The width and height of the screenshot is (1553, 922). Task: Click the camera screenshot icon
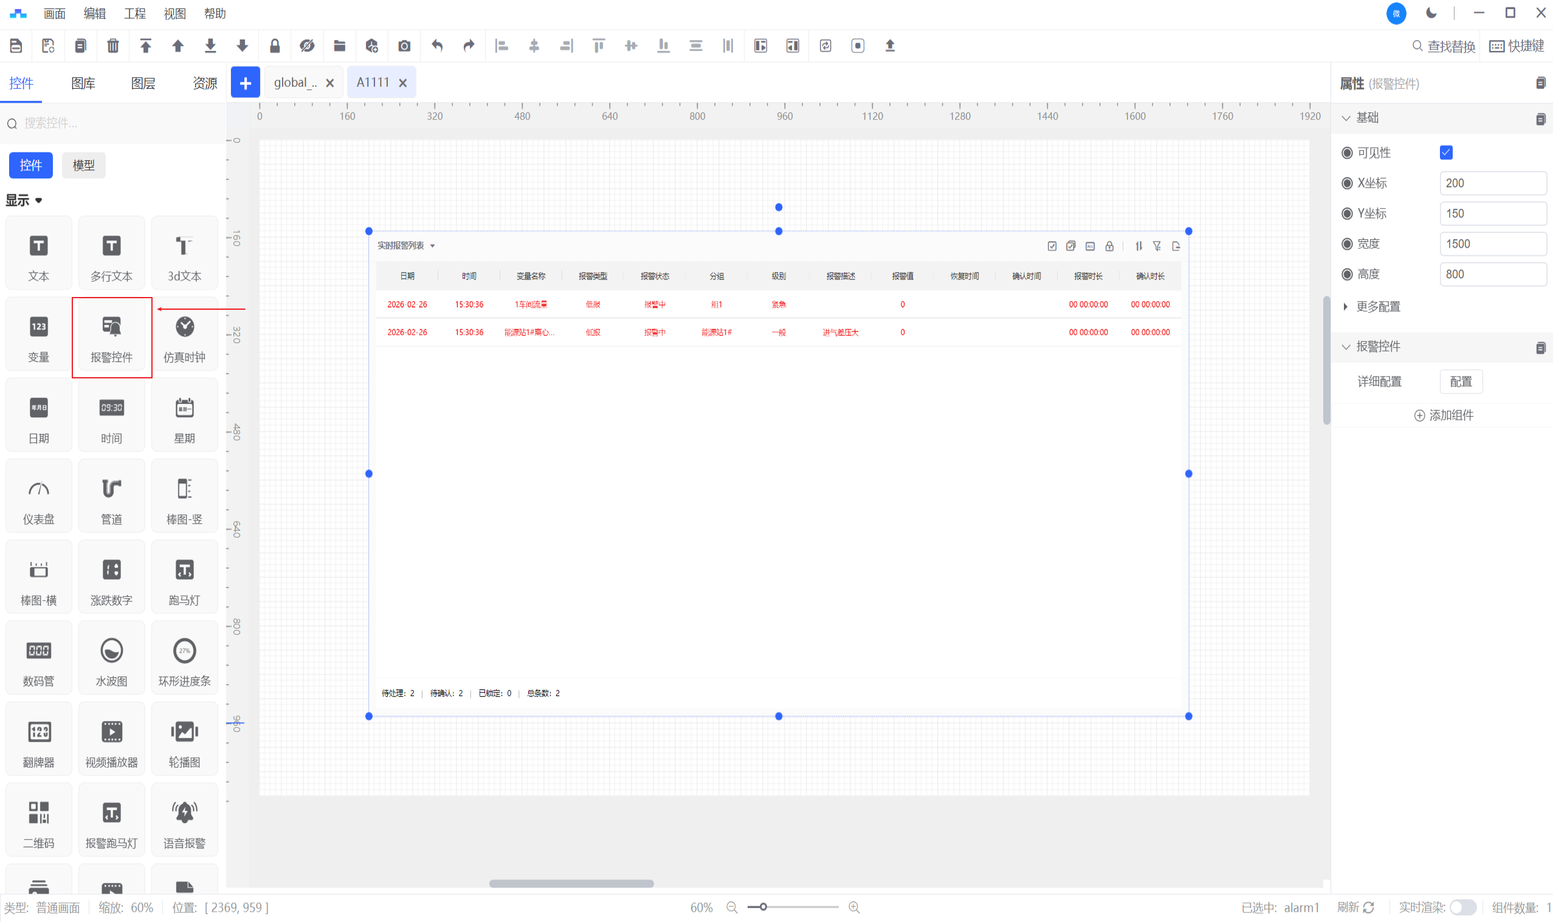click(x=404, y=46)
